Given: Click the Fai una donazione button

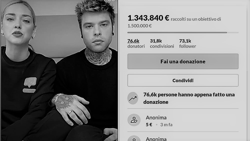Looking at the screenshot, I should tap(183, 61).
